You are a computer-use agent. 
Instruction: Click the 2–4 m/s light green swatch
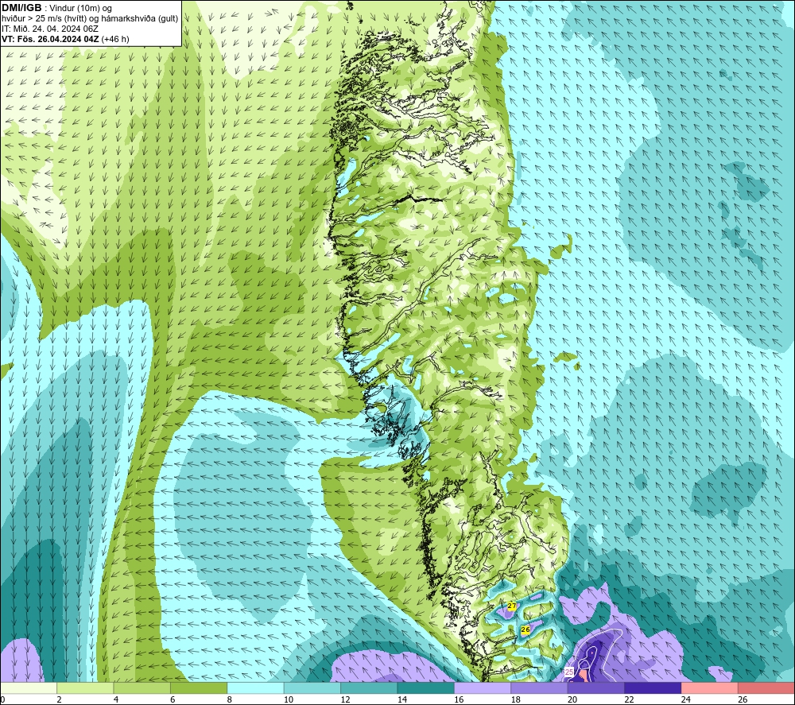pyautogui.click(x=85, y=688)
